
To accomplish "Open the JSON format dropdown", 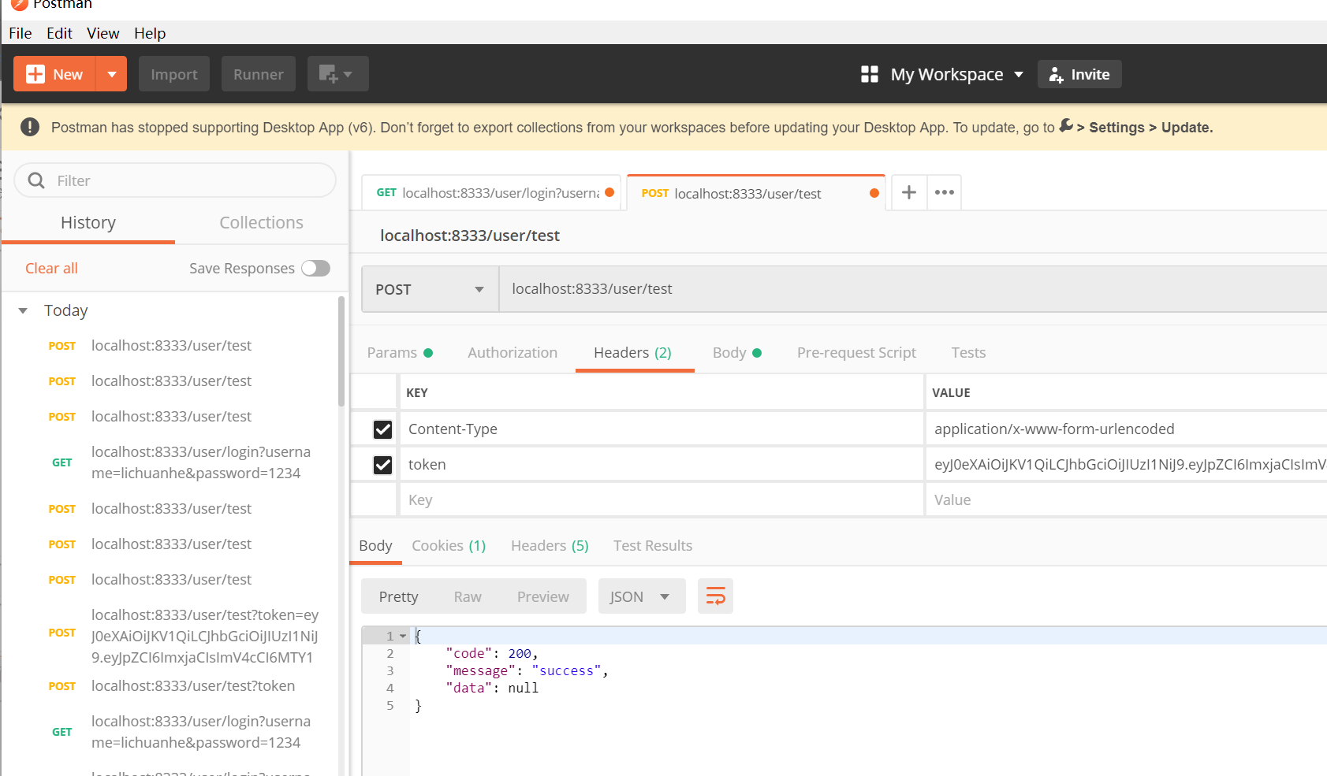I will tap(642, 596).
